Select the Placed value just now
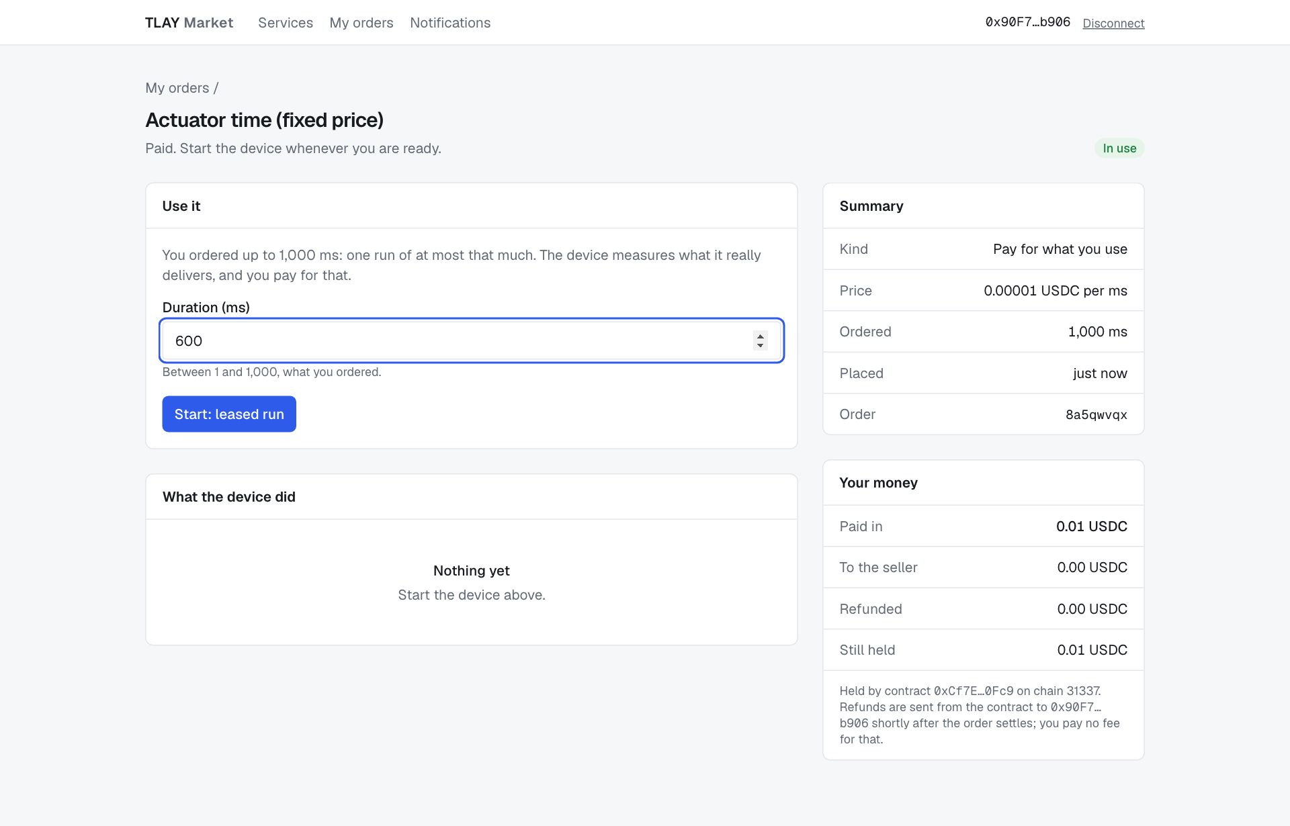 pos(1100,373)
